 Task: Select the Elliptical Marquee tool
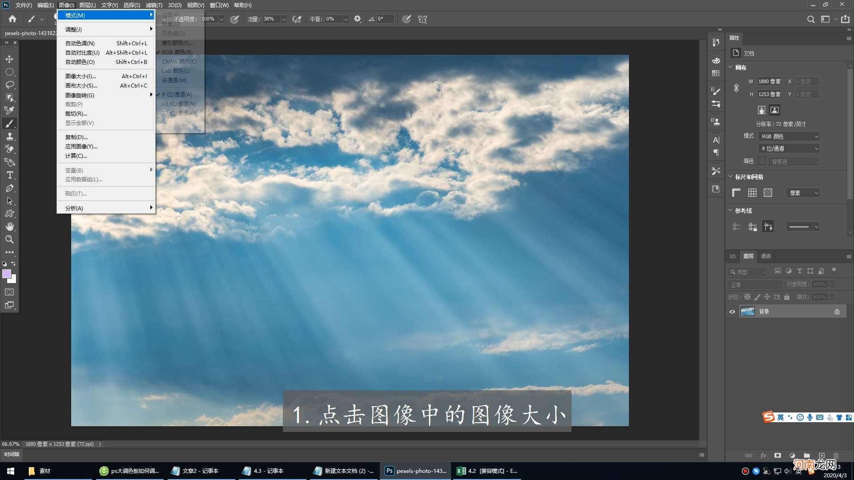click(x=9, y=72)
